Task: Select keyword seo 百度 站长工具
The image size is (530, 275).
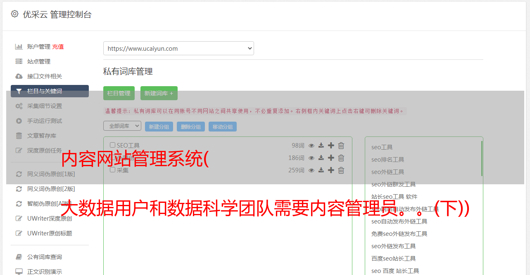Action: (395, 271)
